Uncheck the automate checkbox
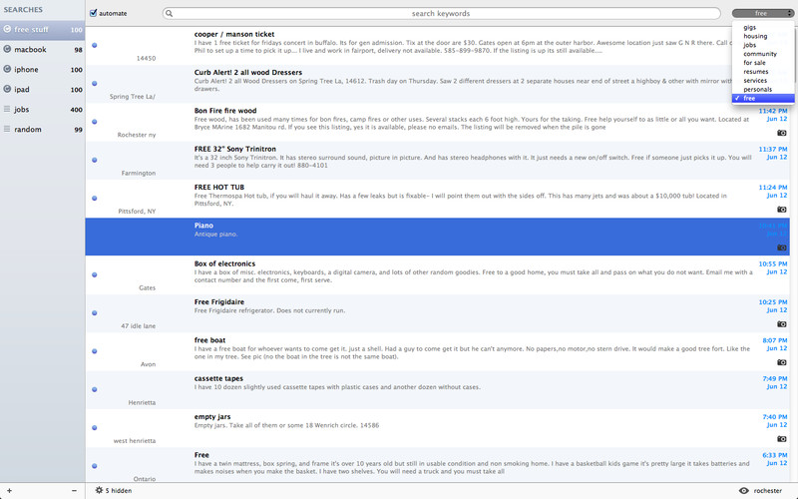This screenshot has height=499, width=798. point(94,14)
